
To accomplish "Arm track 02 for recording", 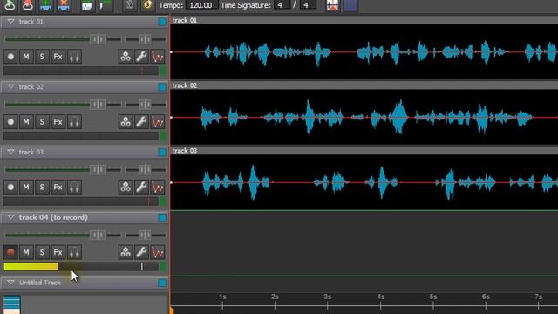I will coord(10,122).
